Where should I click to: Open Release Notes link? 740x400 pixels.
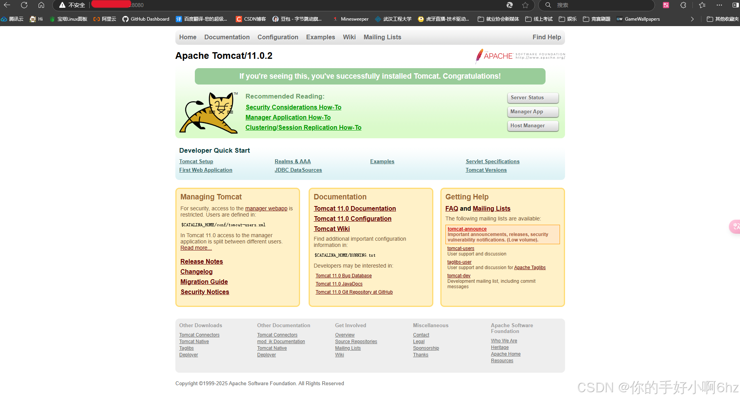pos(201,261)
